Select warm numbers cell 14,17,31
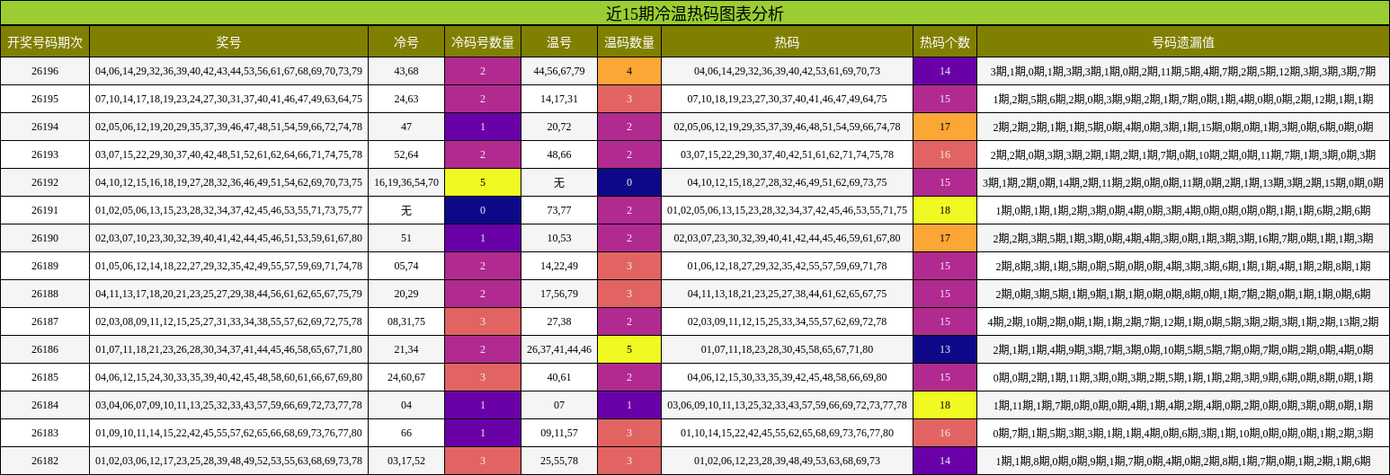Screen dimensions: 1390x475 pos(559,99)
